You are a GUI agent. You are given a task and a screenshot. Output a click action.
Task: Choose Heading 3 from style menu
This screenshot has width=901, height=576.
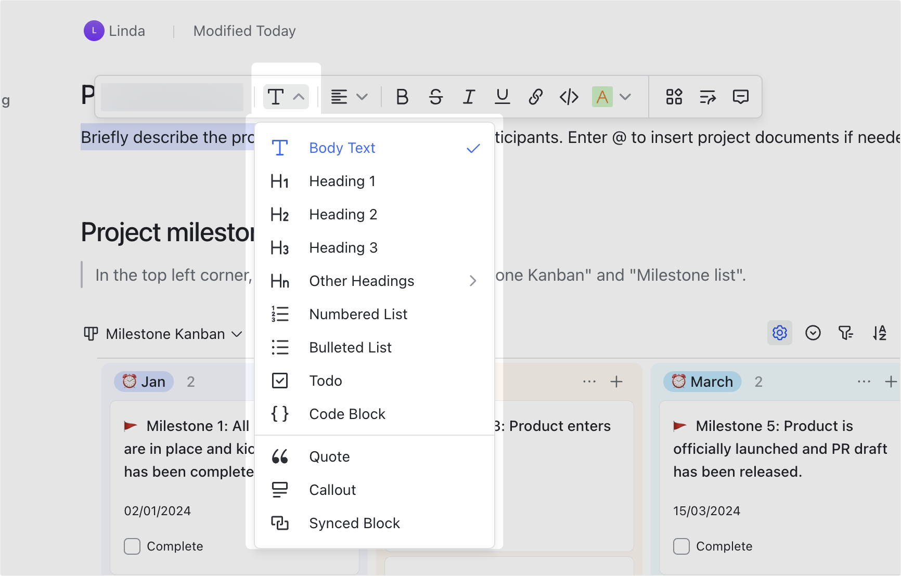coord(375,248)
